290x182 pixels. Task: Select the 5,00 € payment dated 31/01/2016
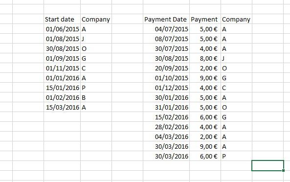(x=205, y=108)
